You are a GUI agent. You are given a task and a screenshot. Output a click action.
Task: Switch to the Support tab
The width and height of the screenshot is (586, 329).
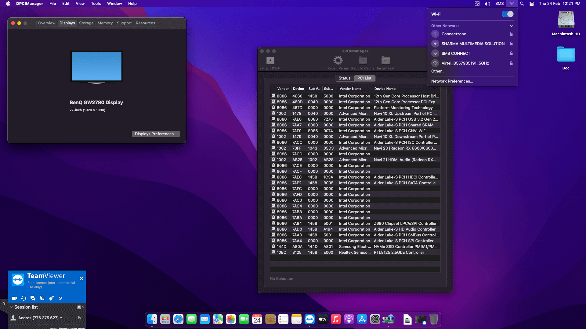pos(124,23)
